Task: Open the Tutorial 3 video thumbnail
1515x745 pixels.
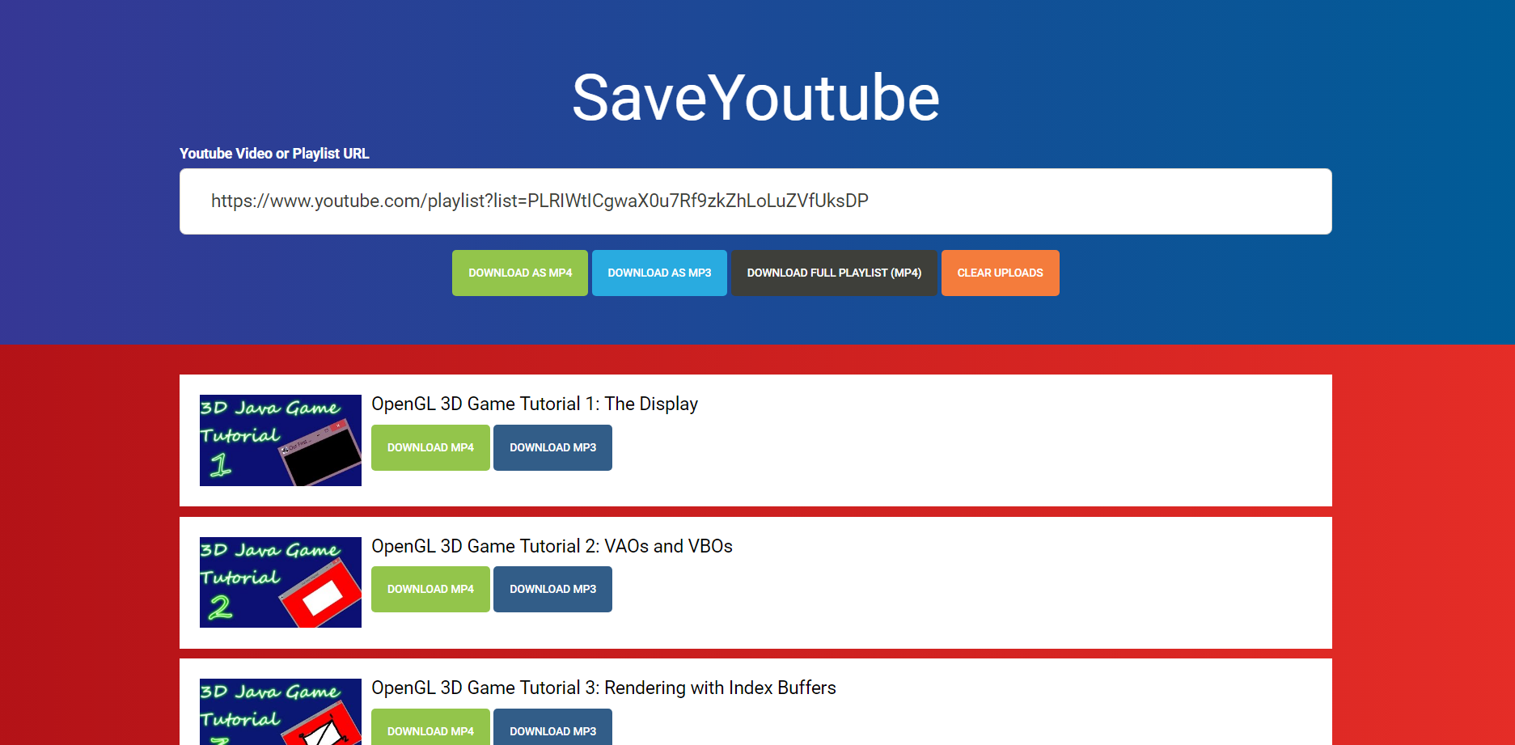Action: [x=281, y=712]
